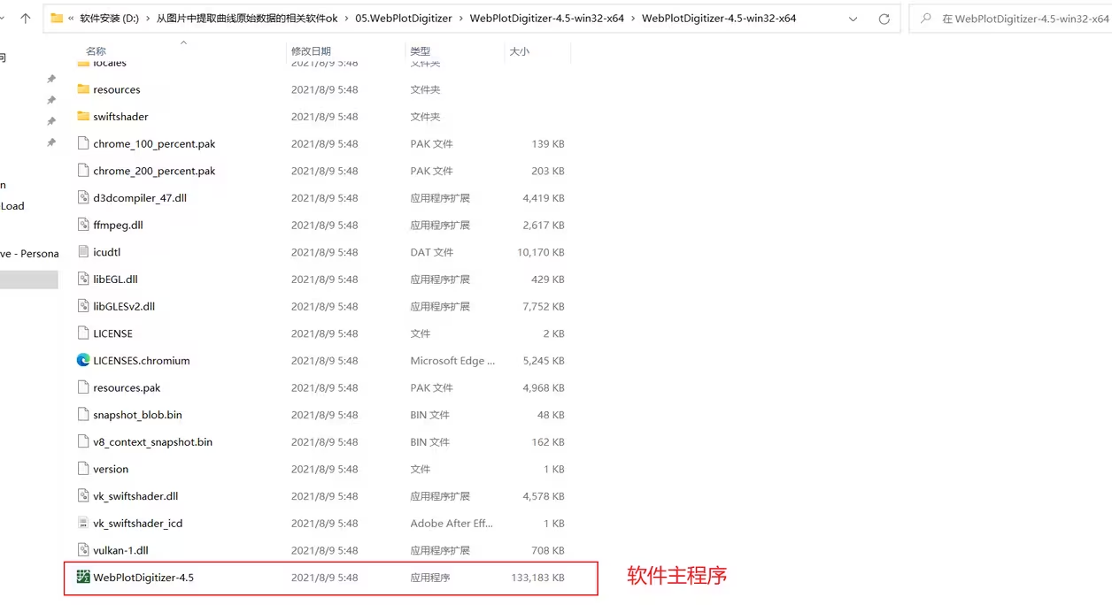
Task: Click the LICENSE file icon
Action: [x=83, y=333]
